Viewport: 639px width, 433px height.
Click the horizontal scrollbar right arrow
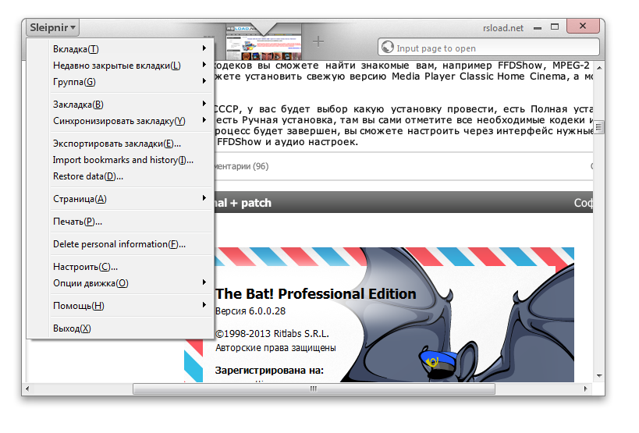(x=586, y=389)
